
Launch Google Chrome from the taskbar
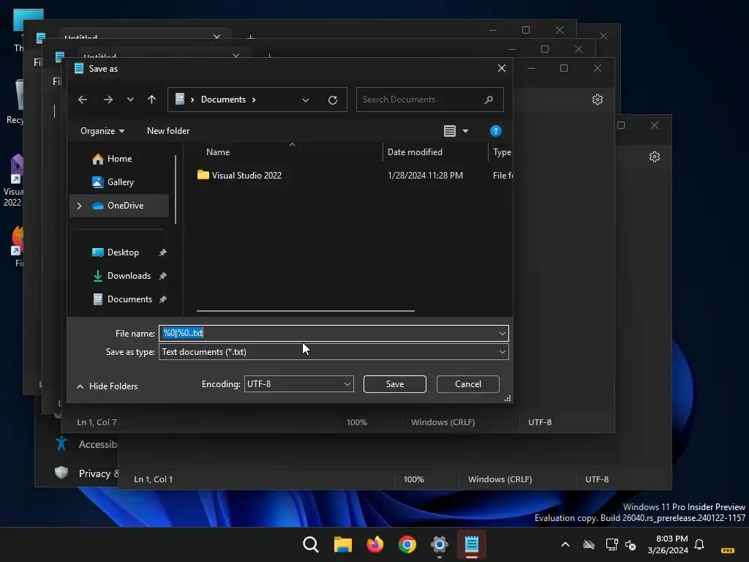coord(407,544)
